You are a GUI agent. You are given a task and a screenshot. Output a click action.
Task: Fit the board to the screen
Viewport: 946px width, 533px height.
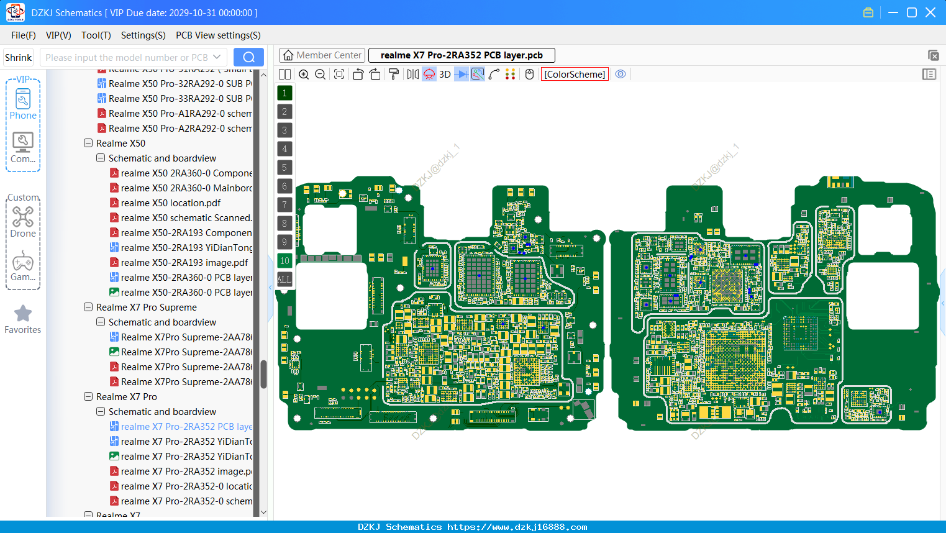(x=339, y=74)
